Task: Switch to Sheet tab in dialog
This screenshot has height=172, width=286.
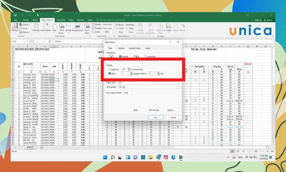Action: (148, 48)
